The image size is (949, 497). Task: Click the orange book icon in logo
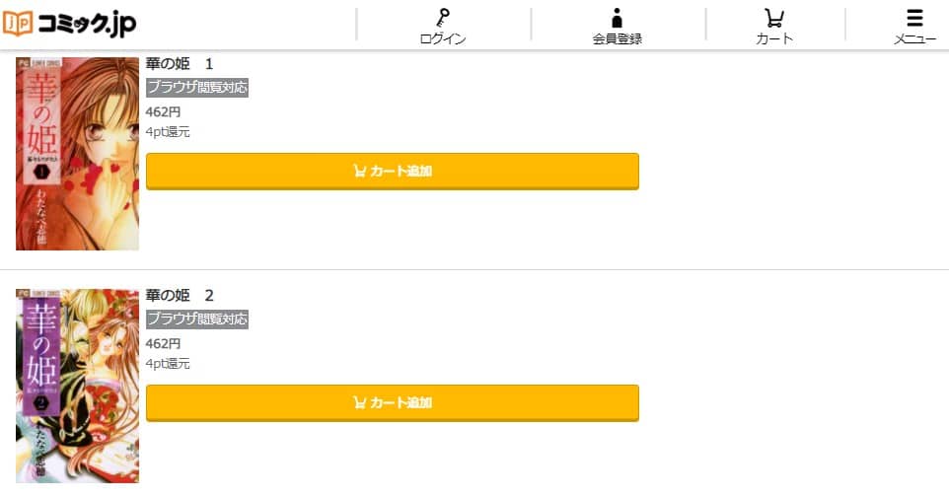coord(18,24)
